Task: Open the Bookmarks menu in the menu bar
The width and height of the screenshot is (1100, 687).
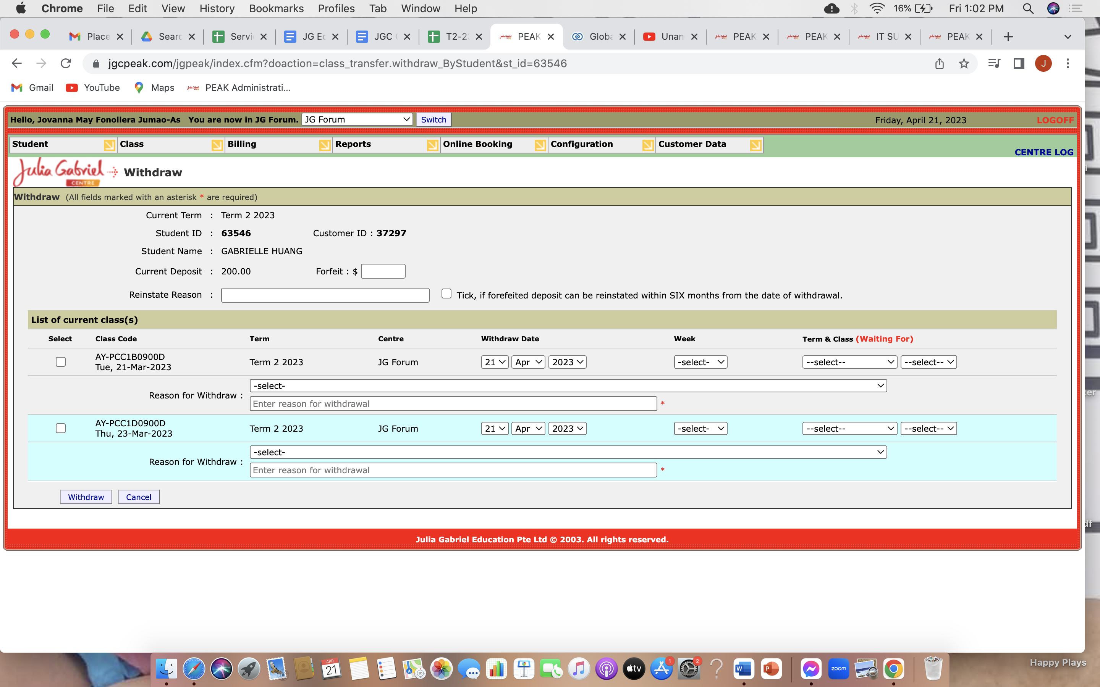Action: tap(276, 9)
